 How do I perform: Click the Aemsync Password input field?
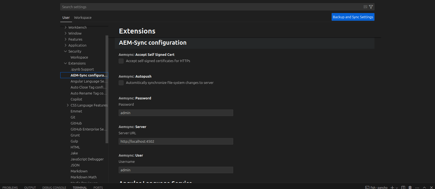(176, 113)
